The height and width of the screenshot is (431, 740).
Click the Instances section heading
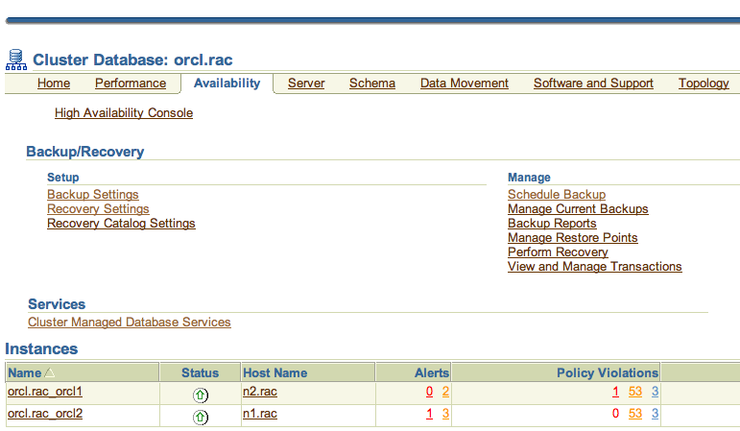[41, 348]
